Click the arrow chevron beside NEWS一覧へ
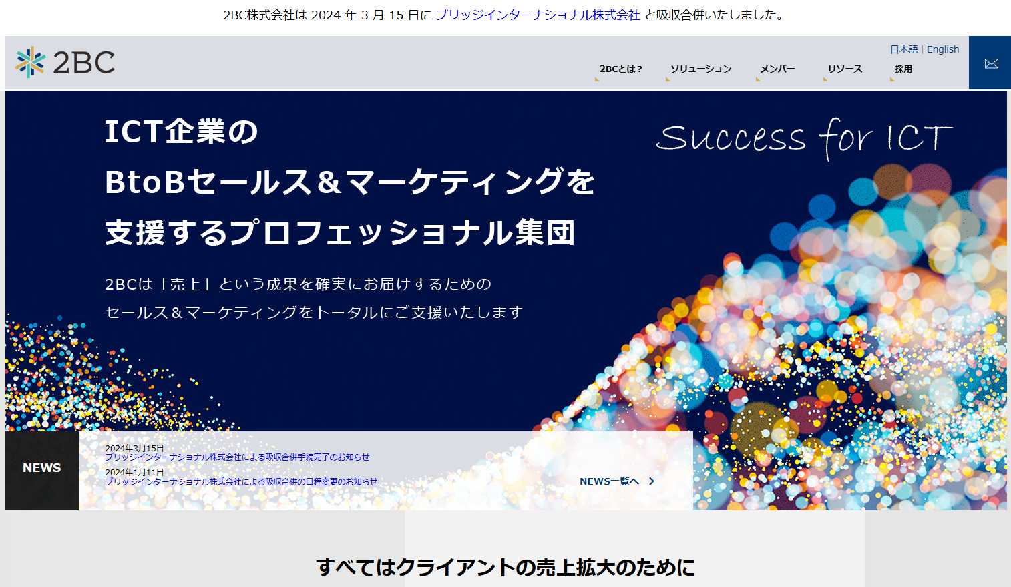1011x587 pixels. coord(652,481)
